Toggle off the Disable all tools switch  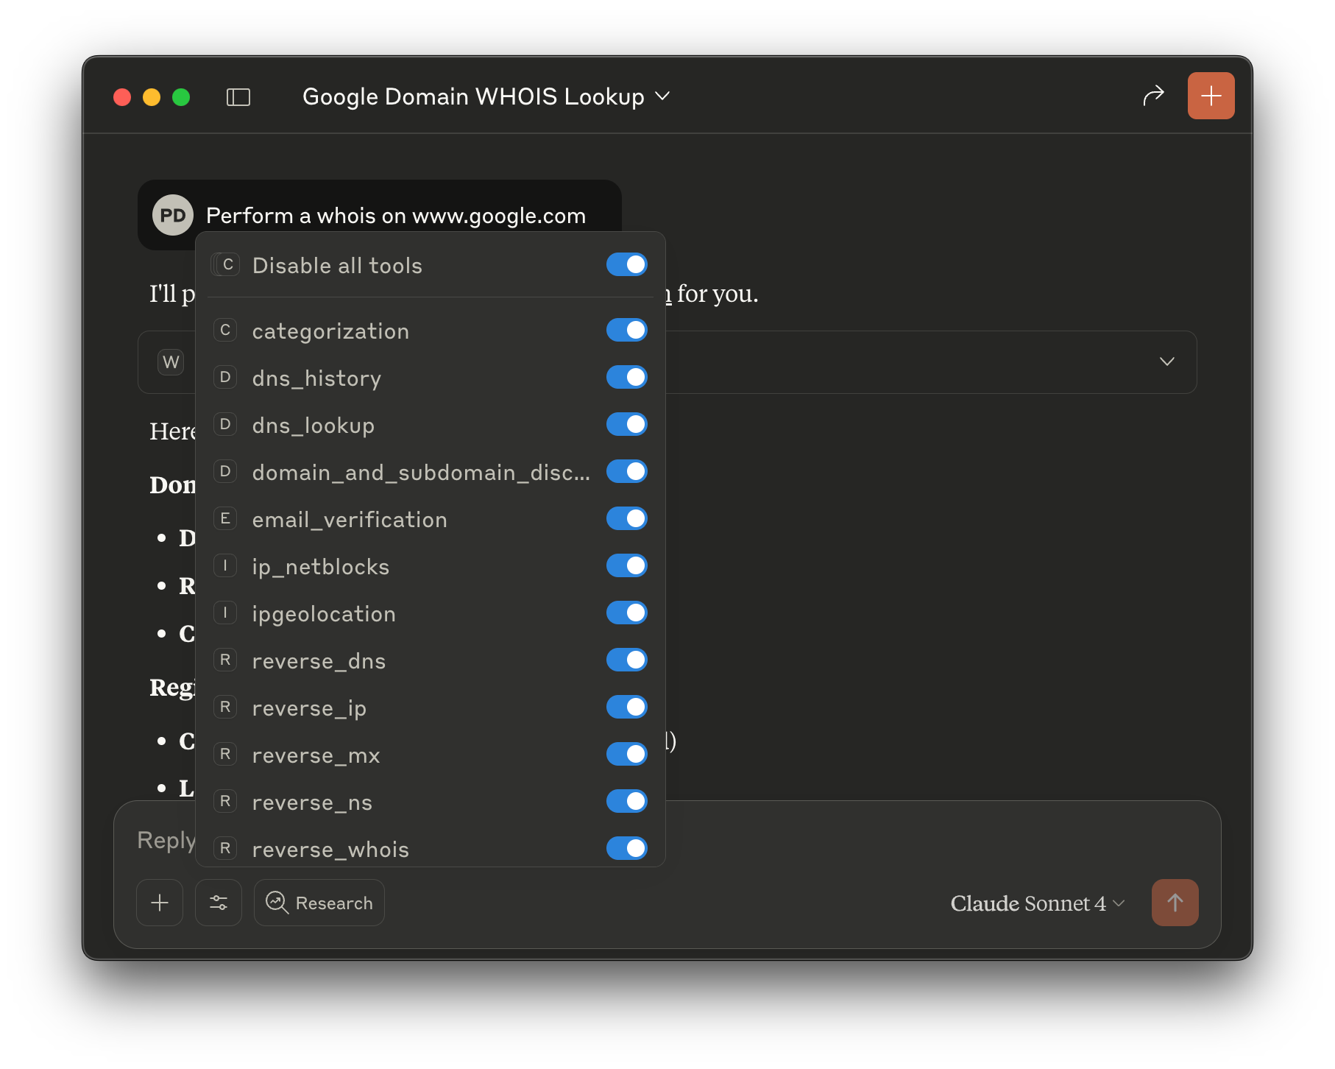point(626,264)
